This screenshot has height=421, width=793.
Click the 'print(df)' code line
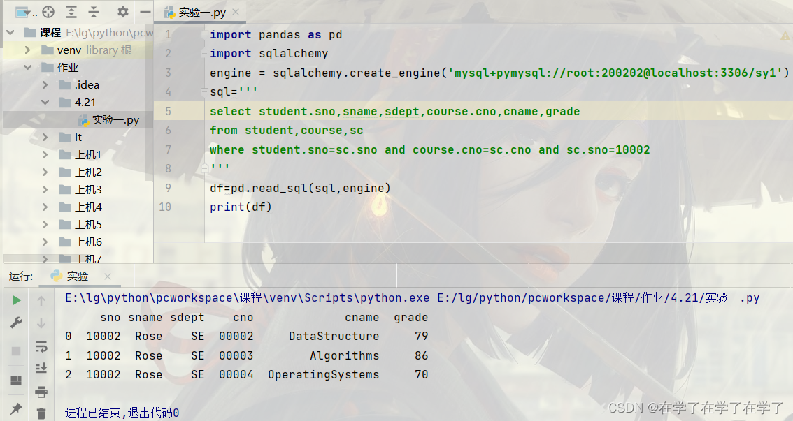click(241, 207)
